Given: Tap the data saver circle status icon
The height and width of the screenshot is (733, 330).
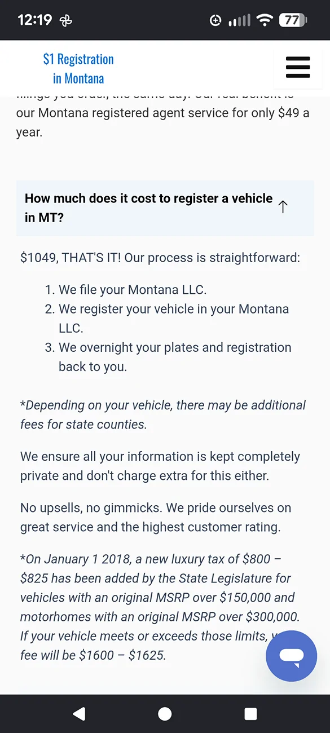Looking at the screenshot, I should (x=215, y=21).
